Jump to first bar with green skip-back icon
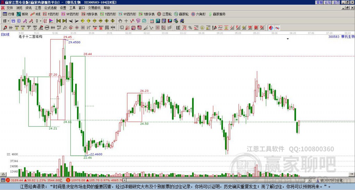Screen dimensions: 355x190 click(58, 21)
